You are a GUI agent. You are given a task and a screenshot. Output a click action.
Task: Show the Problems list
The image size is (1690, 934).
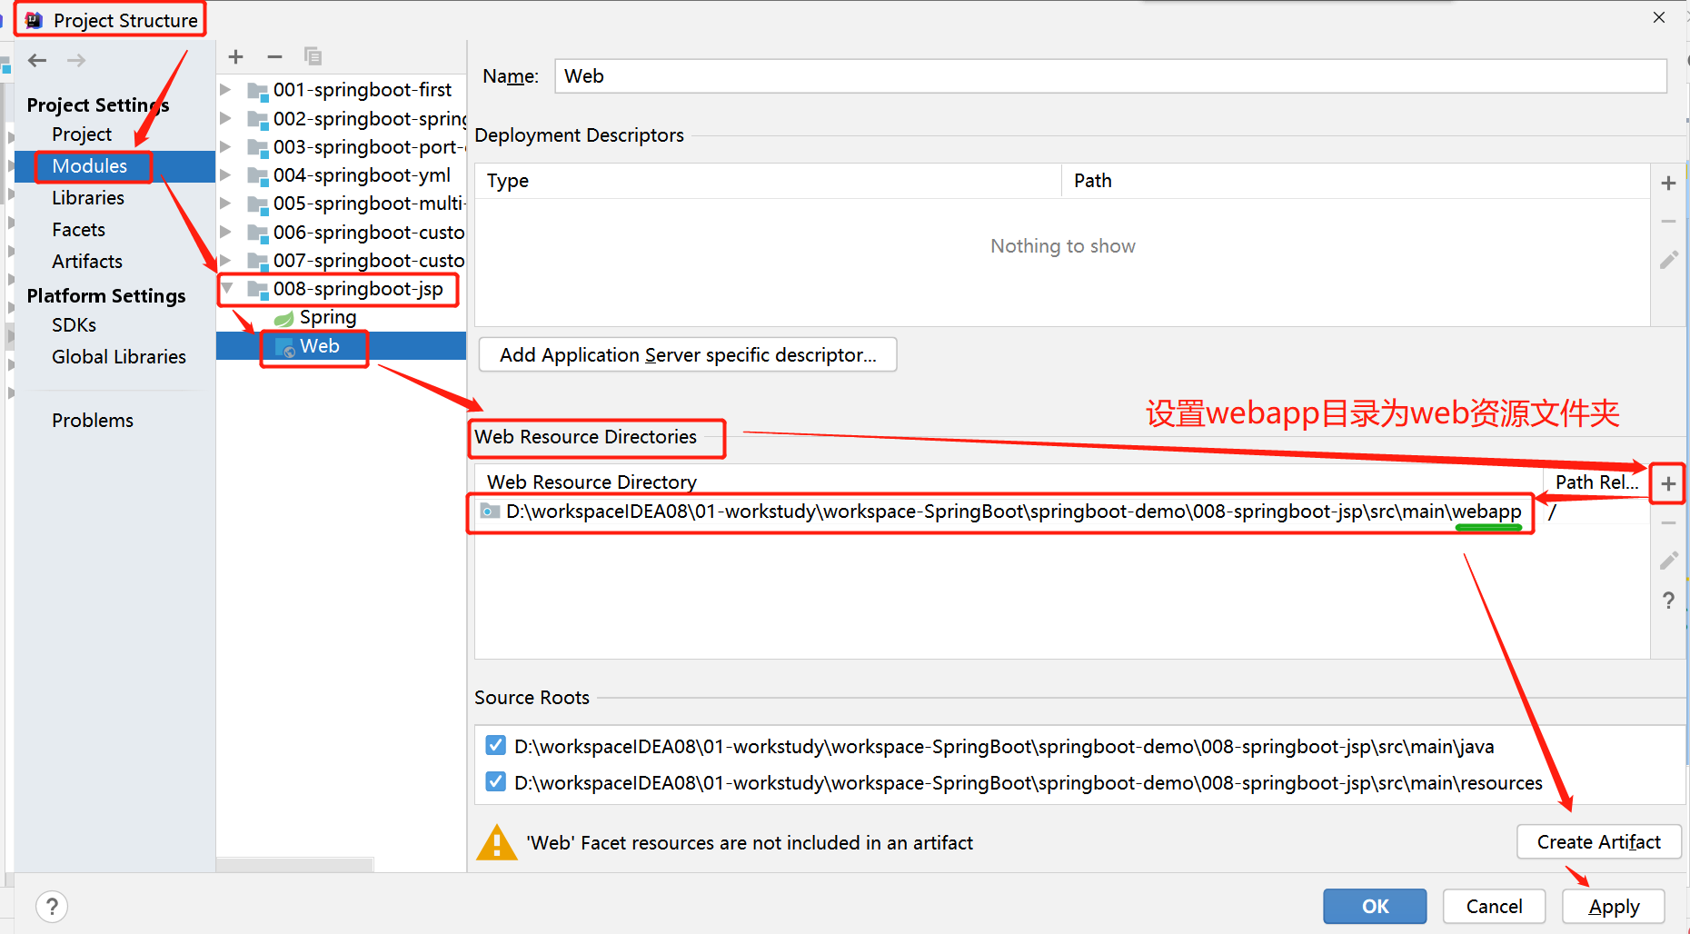(93, 421)
